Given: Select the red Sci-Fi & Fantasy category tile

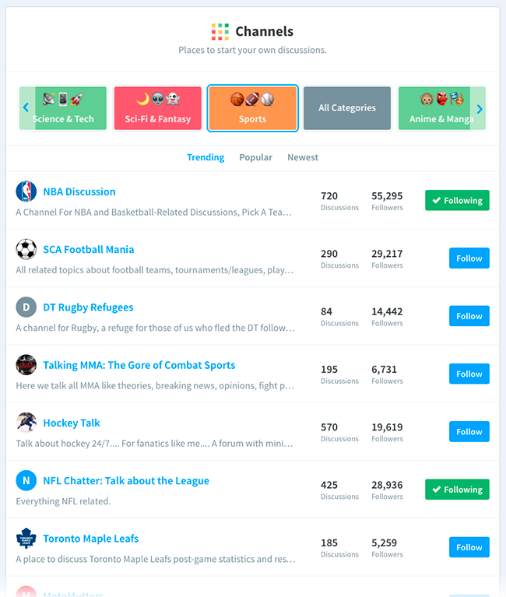Looking at the screenshot, I should 157,108.
